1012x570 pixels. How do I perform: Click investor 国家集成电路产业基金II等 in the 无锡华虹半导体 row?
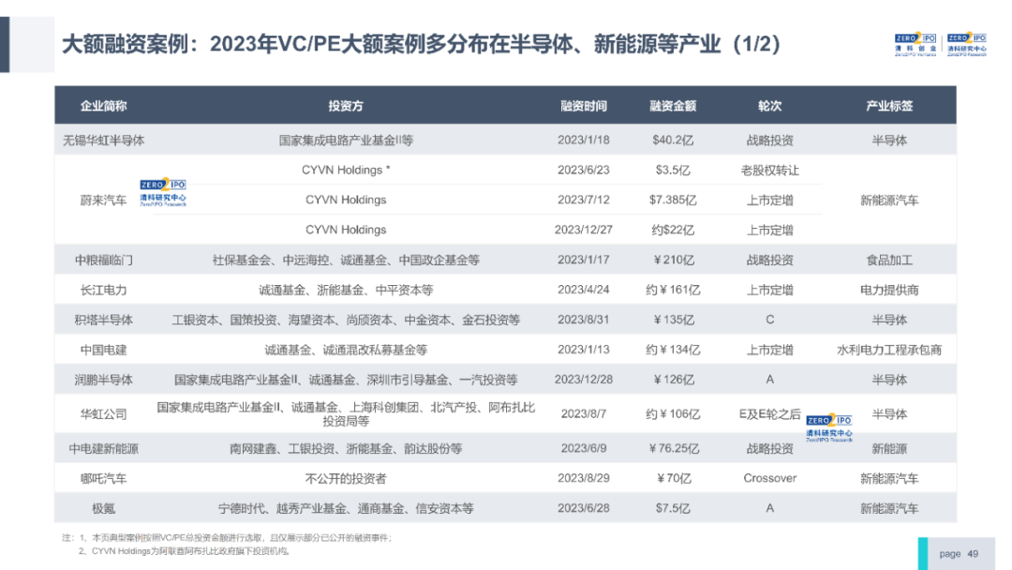click(x=346, y=140)
